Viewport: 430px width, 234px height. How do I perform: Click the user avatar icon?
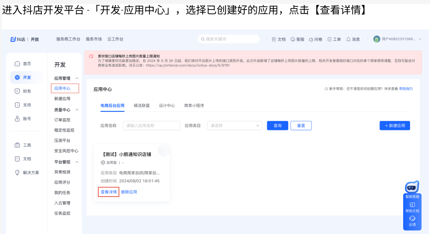coord(376,39)
